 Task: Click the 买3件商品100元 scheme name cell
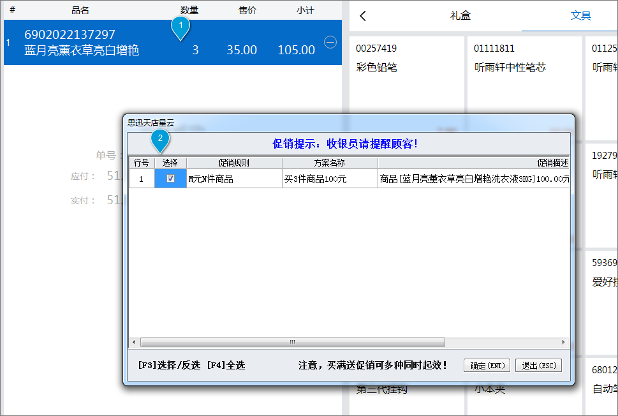tap(330, 179)
